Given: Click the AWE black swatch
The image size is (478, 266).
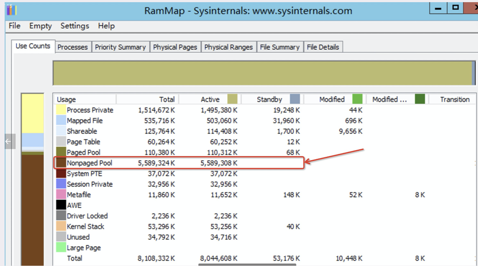Looking at the screenshot, I should [61, 205].
